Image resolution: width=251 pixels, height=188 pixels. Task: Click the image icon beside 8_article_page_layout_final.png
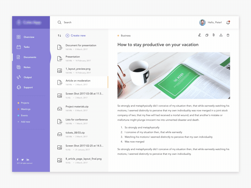click(60, 160)
